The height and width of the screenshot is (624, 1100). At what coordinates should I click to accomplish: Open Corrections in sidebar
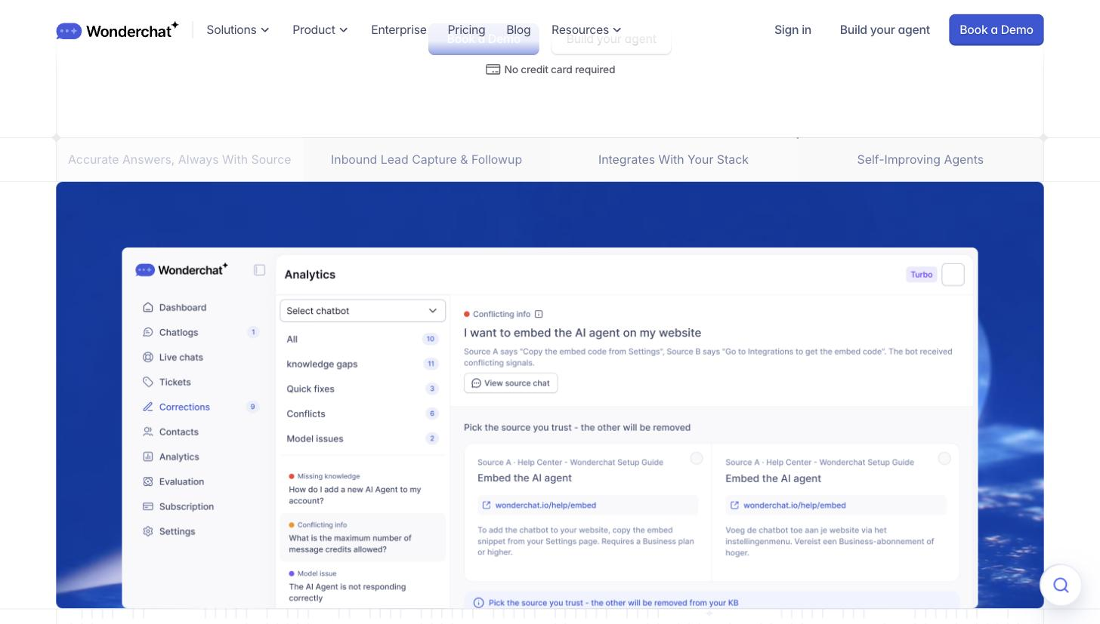pyautogui.click(x=177, y=407)
